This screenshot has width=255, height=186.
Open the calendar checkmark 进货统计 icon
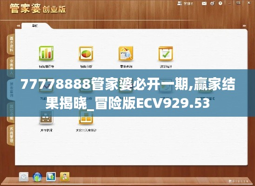point(166,53)
